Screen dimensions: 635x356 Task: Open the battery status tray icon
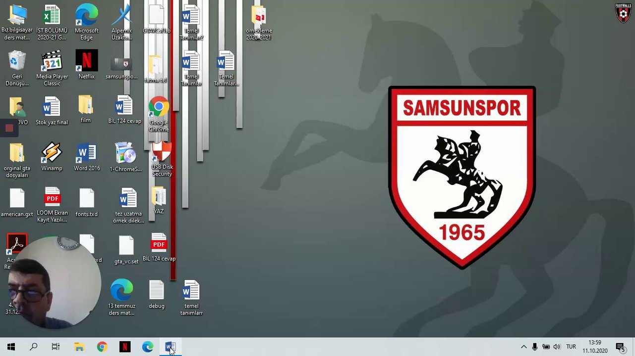[546, 347]
